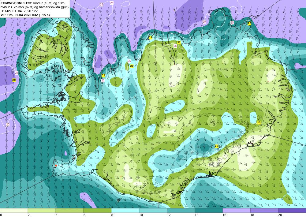Viewport: 306px width, 217px height.
Task: Click the yellow 28 gust label
Action: 14,80
